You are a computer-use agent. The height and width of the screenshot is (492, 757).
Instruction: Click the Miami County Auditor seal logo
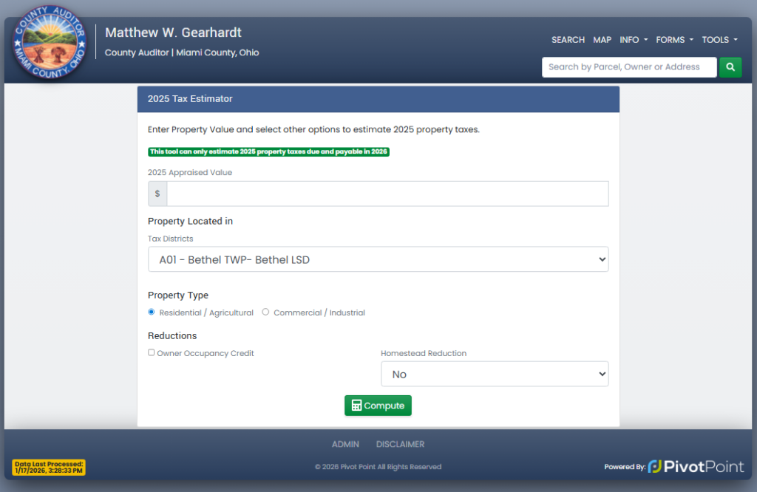pyautogui.click(x=50, y=45)
